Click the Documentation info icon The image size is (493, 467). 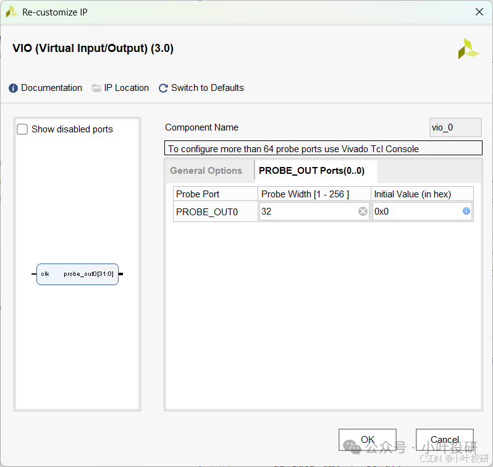(14, 88)
